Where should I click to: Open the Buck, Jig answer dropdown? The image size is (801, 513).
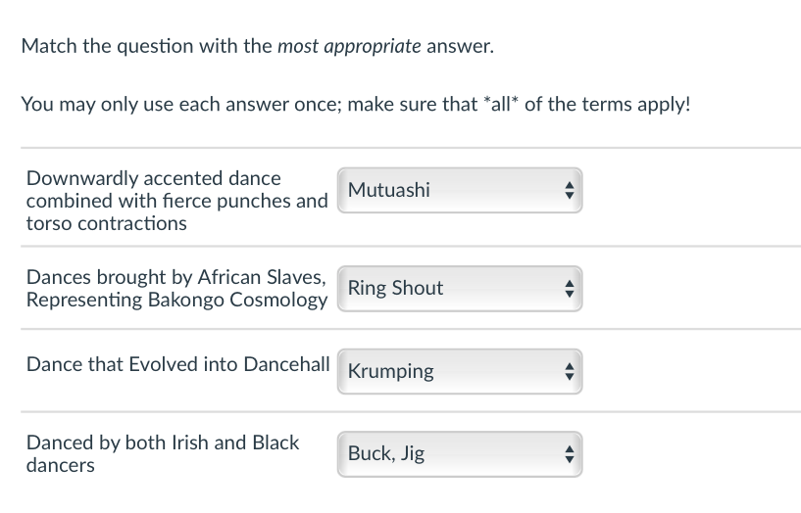point(460,454)
